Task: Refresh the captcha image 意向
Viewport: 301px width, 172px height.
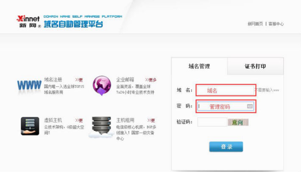Action: coord(238,122)
